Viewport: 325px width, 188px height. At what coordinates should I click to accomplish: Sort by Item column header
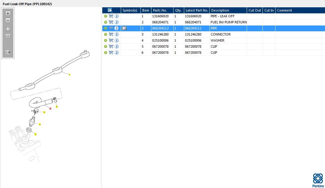click(x=146, y=10)
